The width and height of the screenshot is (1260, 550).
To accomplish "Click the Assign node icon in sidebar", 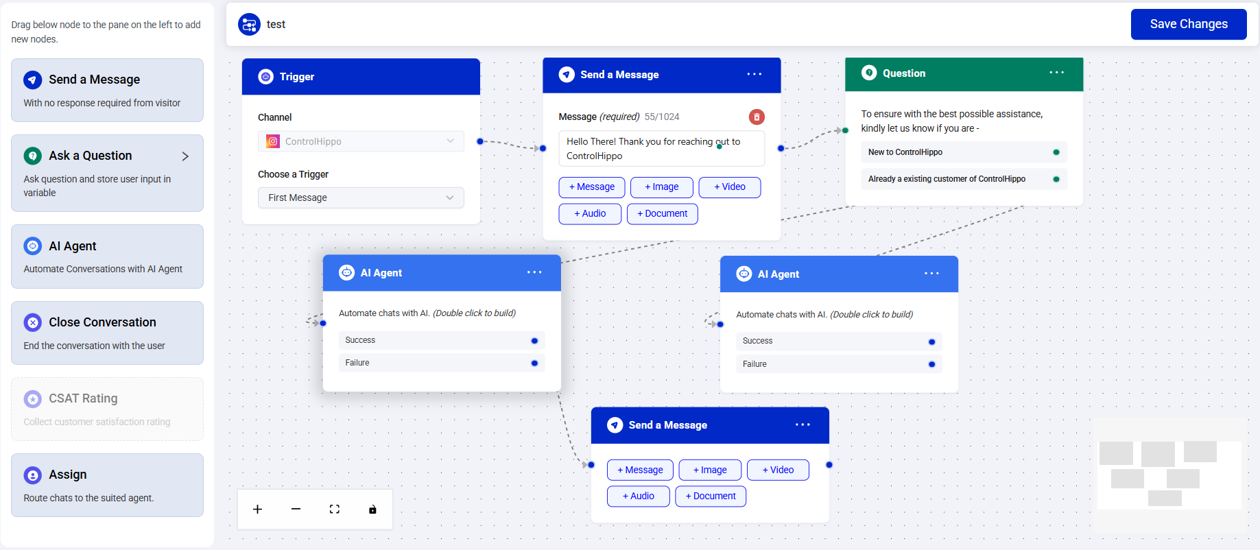I will click(x=32, y=475).
